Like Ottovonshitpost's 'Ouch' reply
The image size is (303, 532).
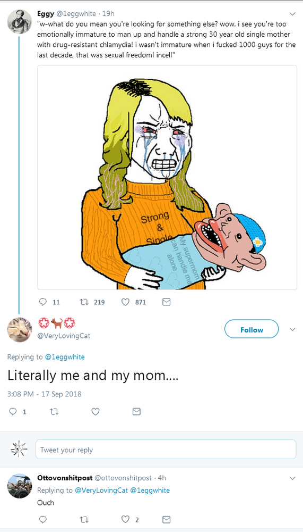click(x=125, y=519)
